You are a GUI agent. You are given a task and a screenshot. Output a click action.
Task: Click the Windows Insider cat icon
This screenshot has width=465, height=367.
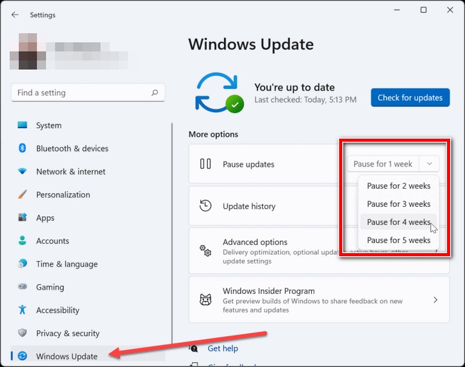205,300
